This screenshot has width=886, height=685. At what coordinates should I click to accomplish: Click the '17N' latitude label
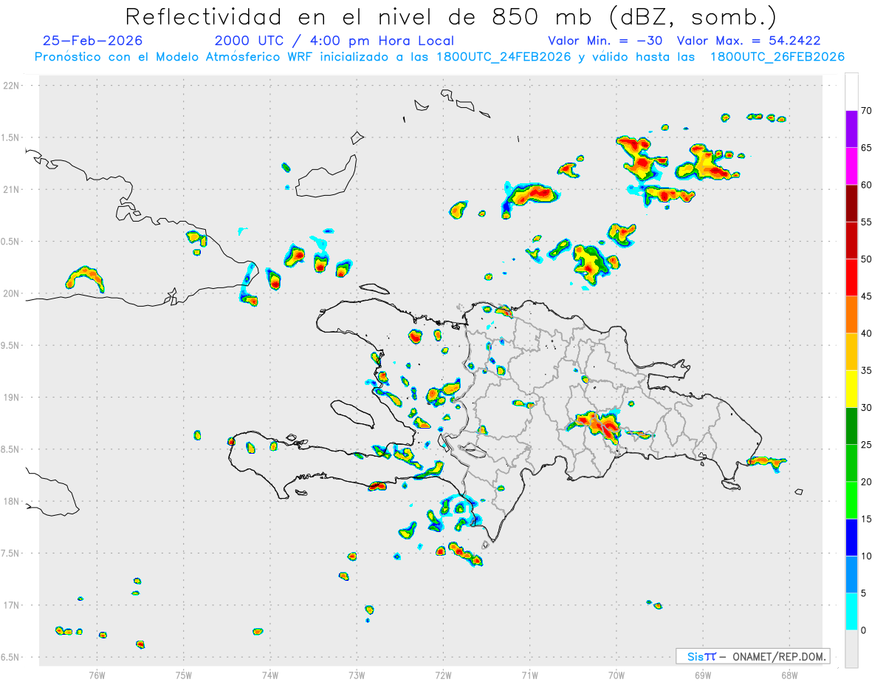click(x=13, y=605)
